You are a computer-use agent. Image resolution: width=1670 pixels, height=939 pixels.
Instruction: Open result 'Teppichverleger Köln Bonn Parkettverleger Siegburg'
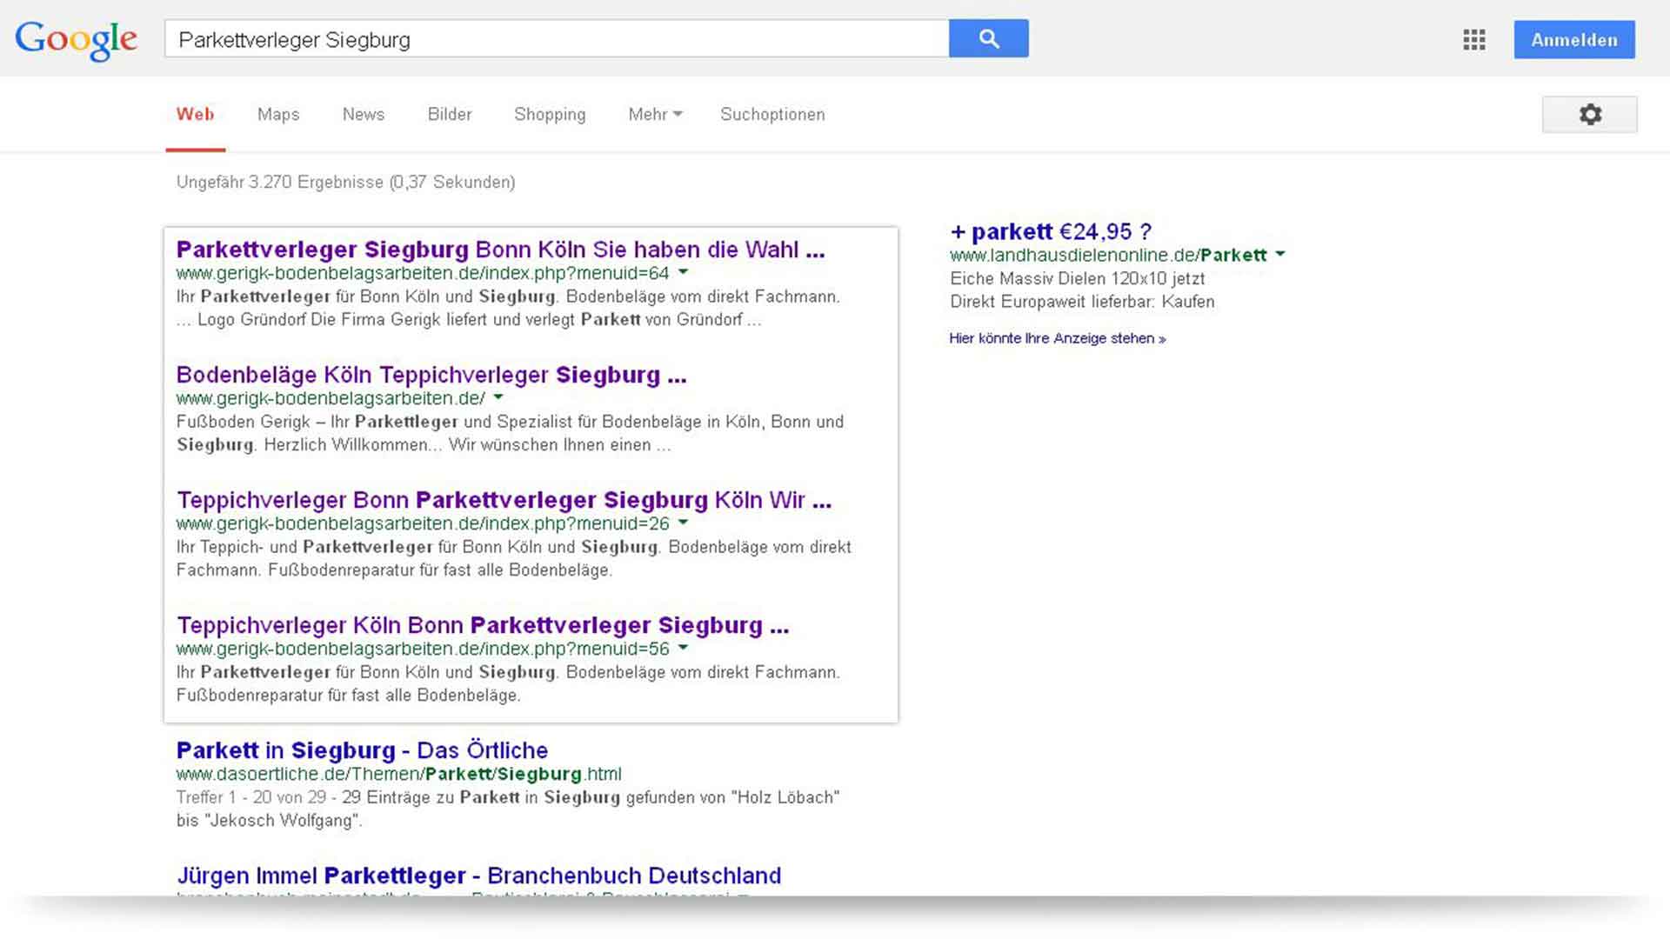pos(483,625)
